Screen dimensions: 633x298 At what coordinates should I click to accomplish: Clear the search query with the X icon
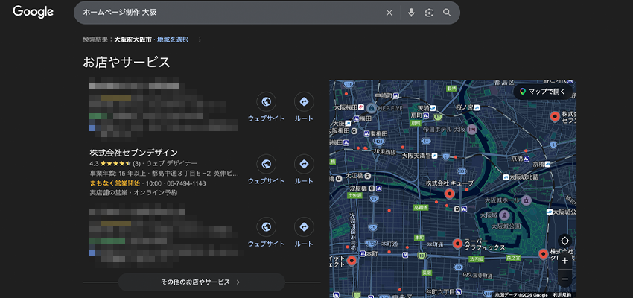point(389,13)
